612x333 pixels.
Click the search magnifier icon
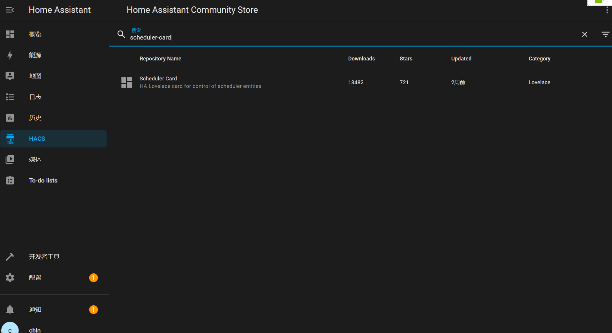(x=121, y=34)
